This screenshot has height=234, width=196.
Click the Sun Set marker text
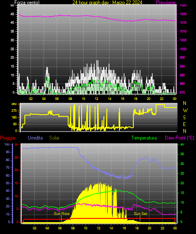tap(140, 214)
